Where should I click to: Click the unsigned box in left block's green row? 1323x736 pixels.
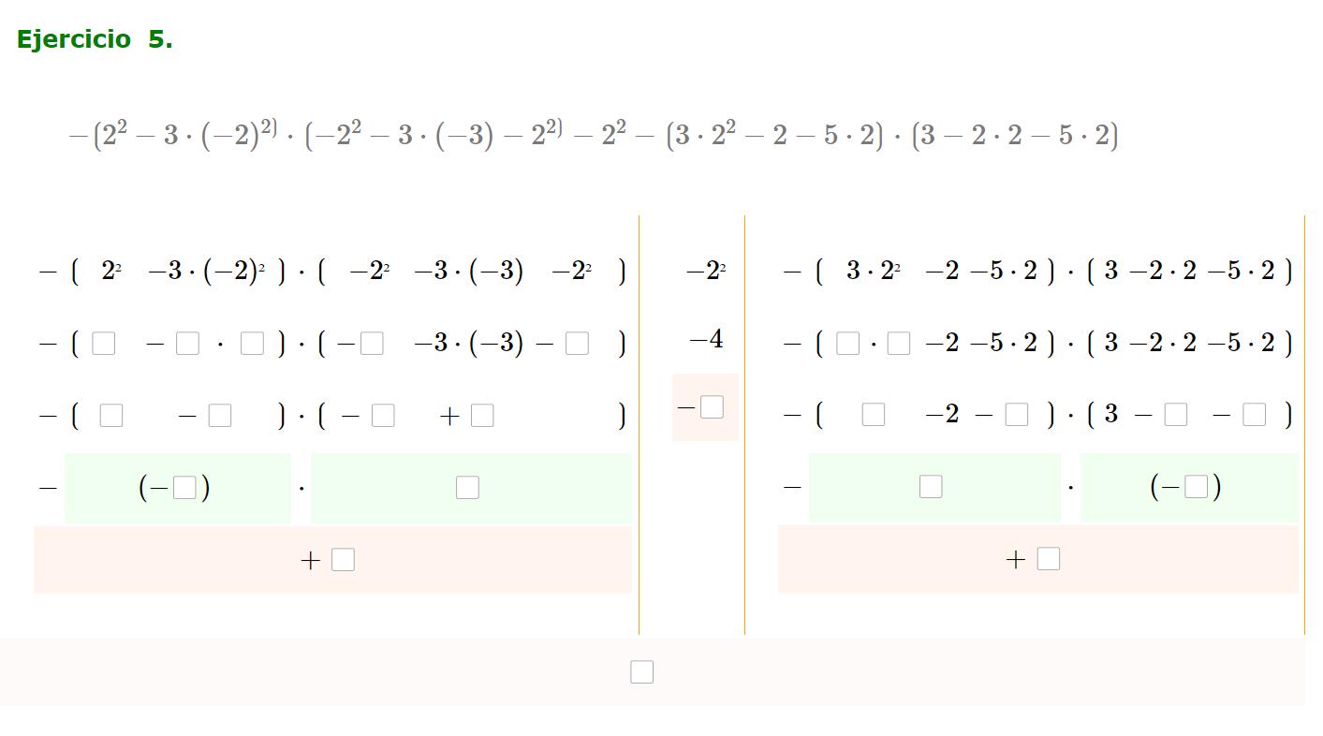click(x=467, y=488)
